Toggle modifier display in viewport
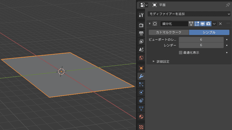Image resolution: width=232 pixels, height=130 pixels. [x=202, y=24]
